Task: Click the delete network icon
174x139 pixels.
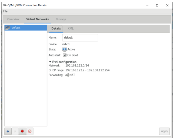Action: (30, 131)
